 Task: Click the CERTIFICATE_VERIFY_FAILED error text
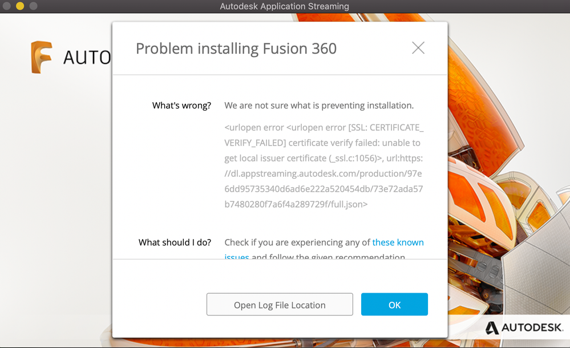pyautogui.click(x=324, y=135)
